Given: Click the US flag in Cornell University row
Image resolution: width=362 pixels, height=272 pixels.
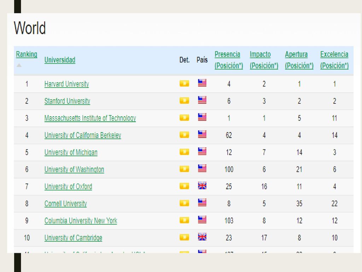Looking at the screenshot, I should (x=202, y=203).
